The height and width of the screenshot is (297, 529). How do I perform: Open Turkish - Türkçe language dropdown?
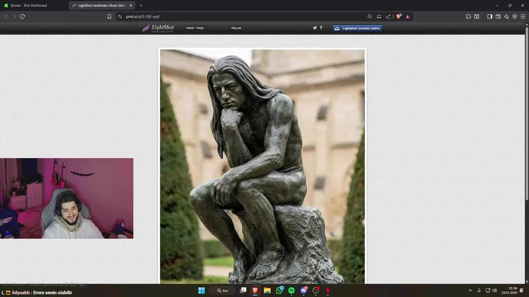[x=195, y=28]
